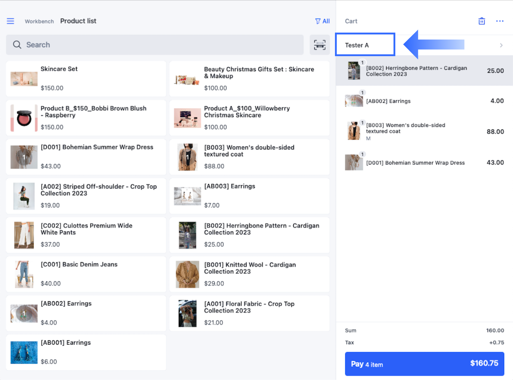Select the Herringbone Cardigan cart item
Screen dimensions: 513x380
click(422, 71)
